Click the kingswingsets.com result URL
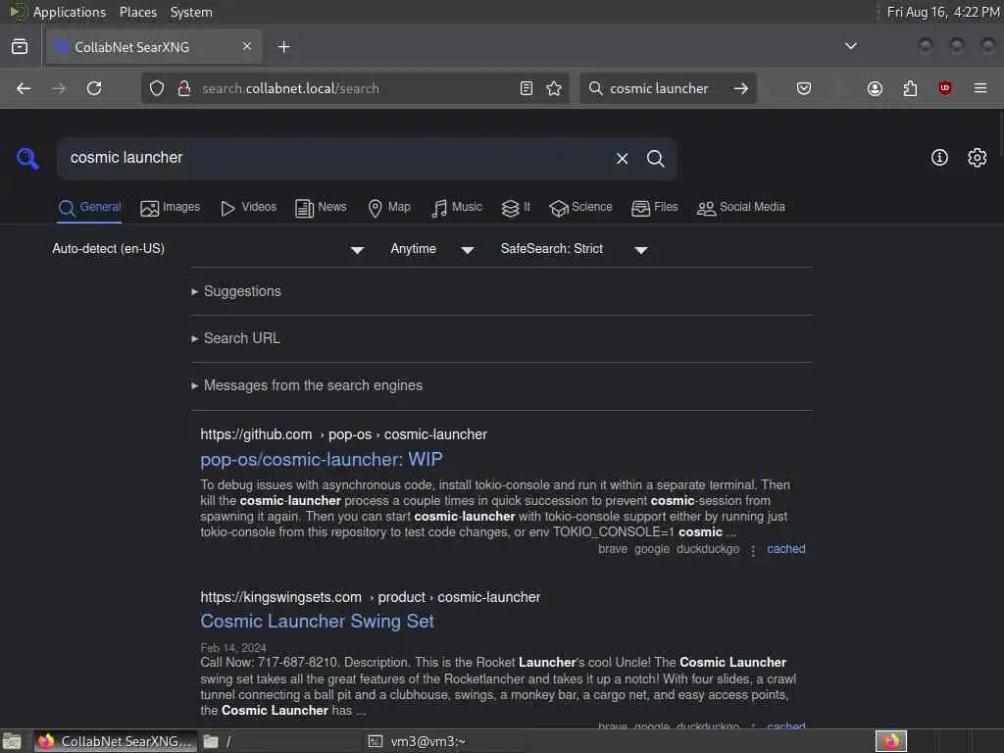Image resolution: width=1004 pixels, height=753 pixels. click(370, 597)
